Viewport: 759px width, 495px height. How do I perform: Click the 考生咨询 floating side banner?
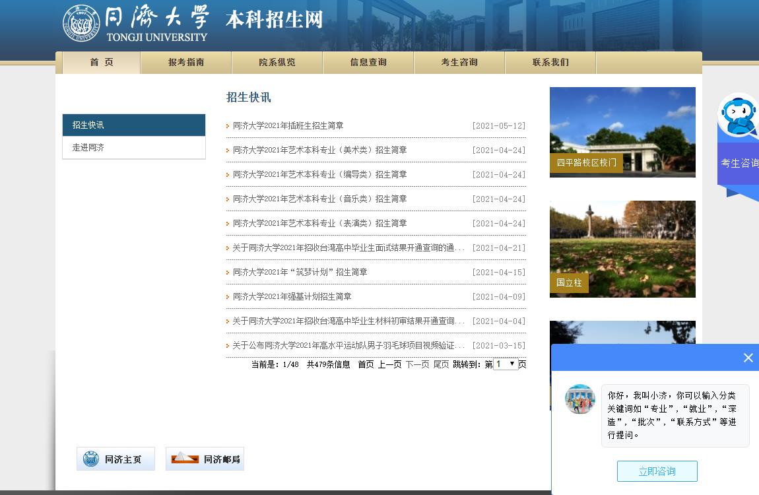739,164
